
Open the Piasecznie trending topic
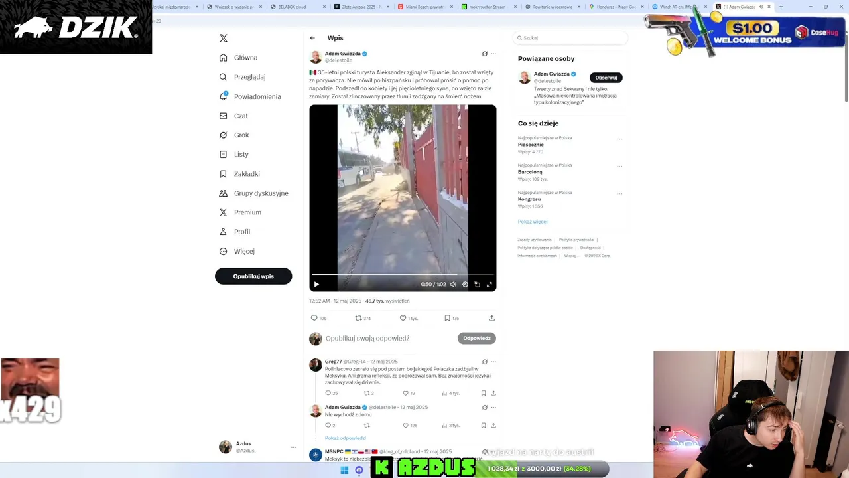point(531,145)
